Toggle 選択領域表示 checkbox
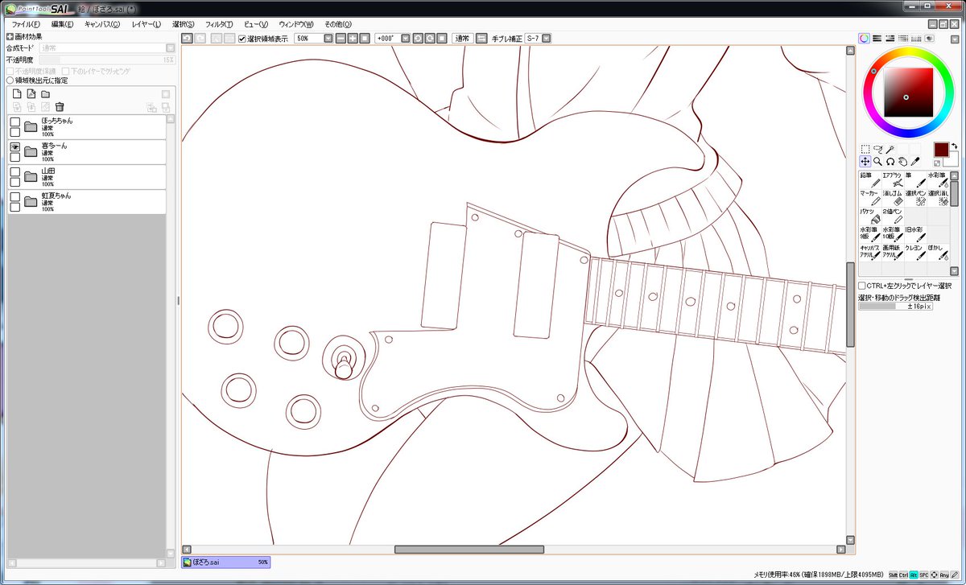 (242, 38)
